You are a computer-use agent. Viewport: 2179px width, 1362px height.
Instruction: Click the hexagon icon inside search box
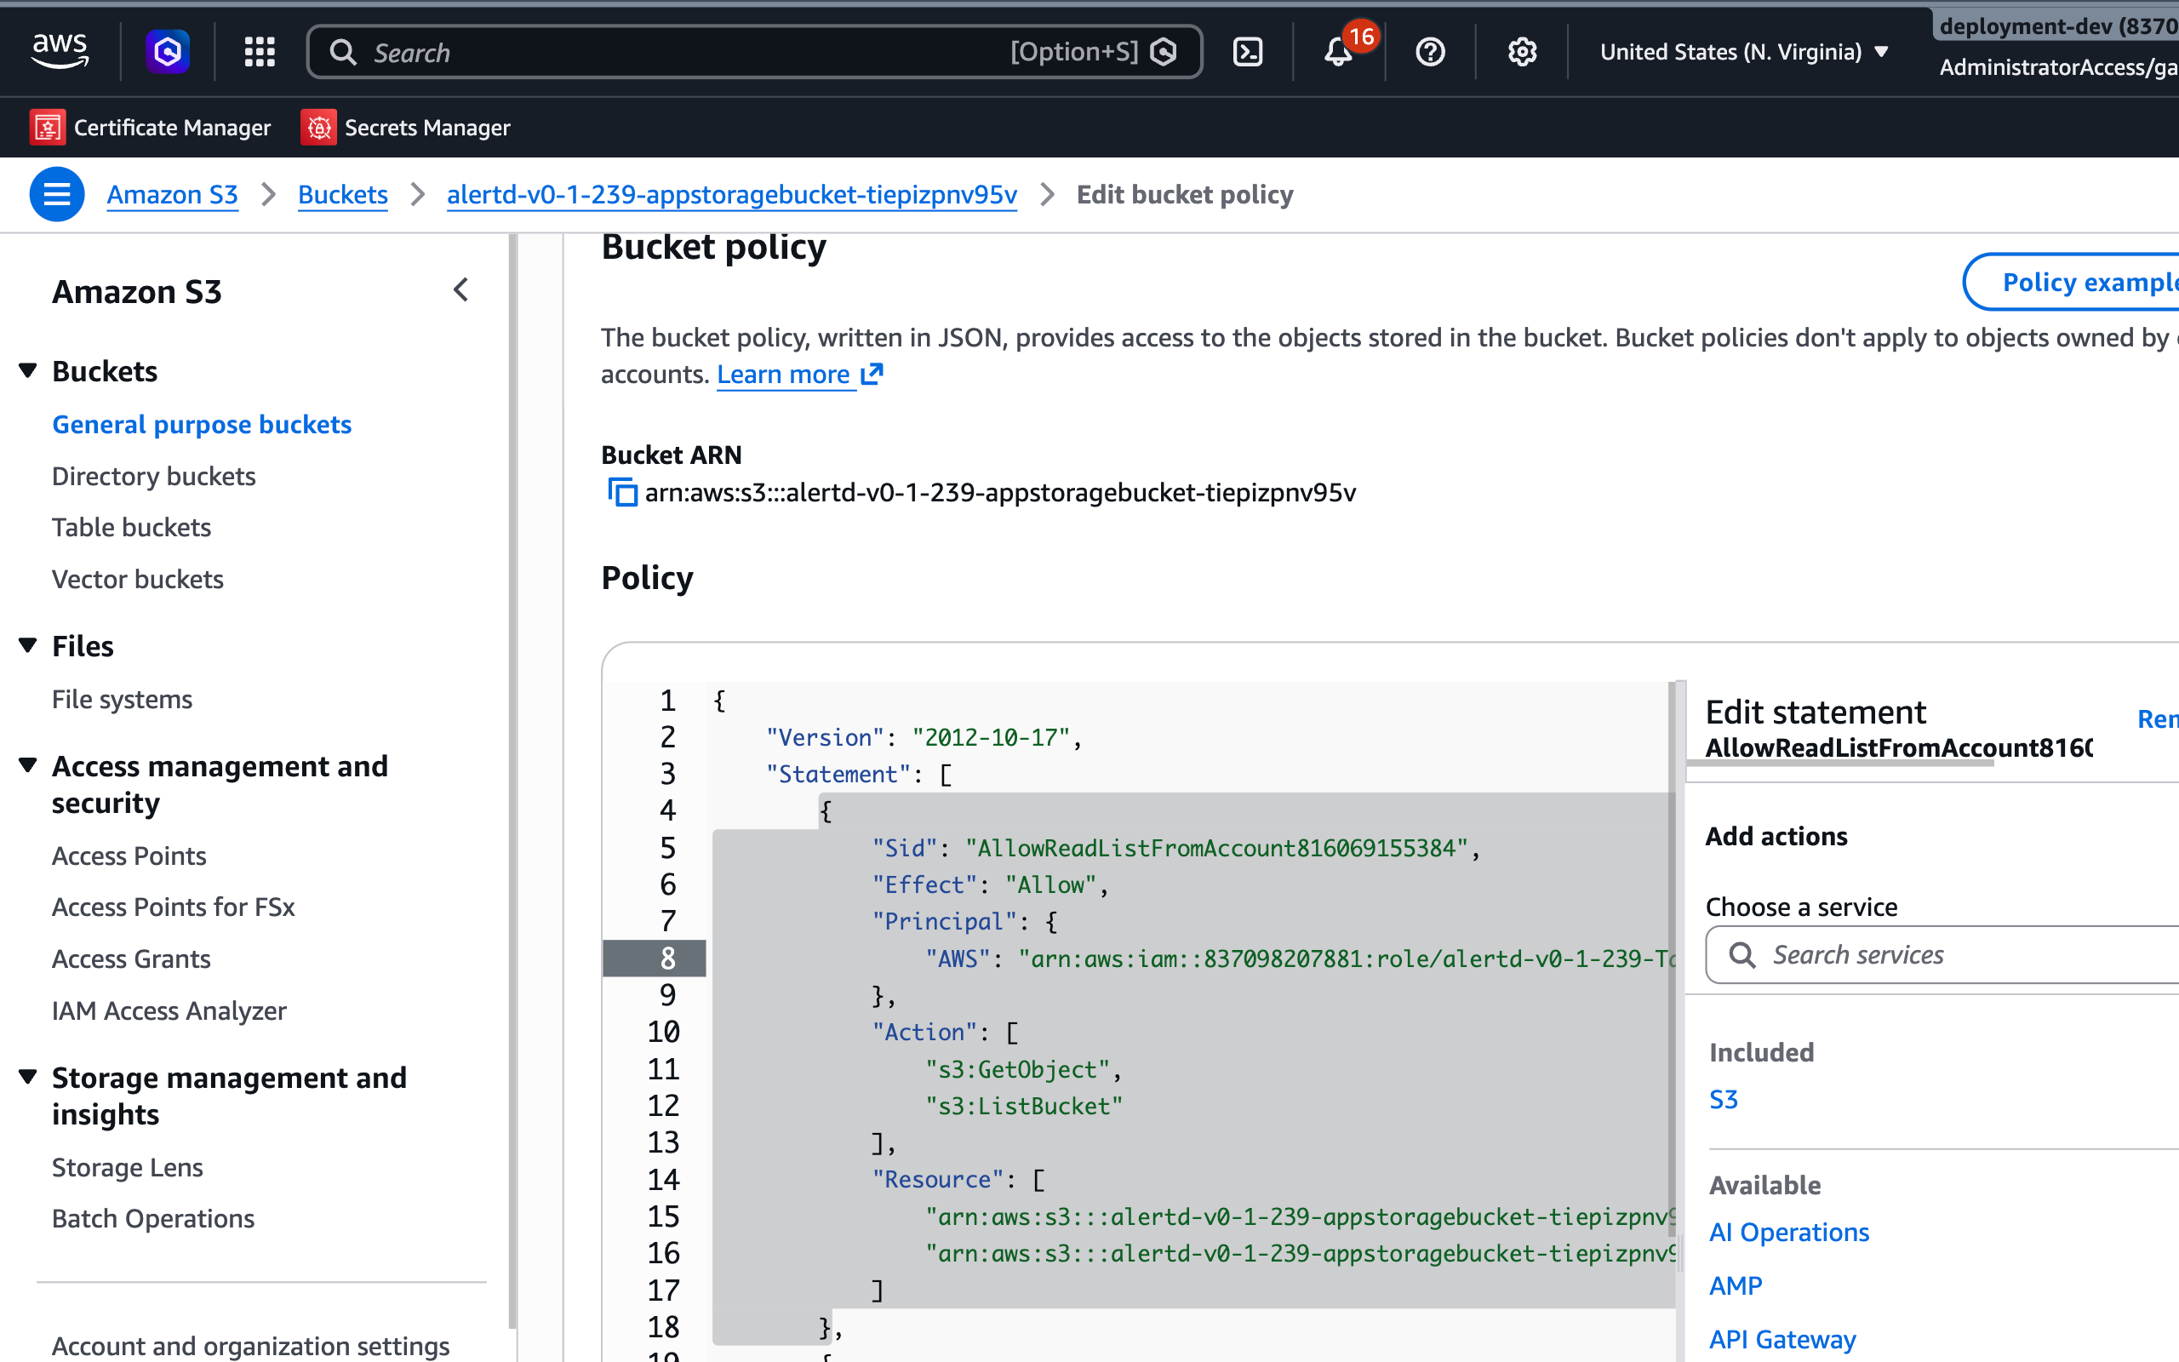pyautogui.click(x=1164, y=52)
